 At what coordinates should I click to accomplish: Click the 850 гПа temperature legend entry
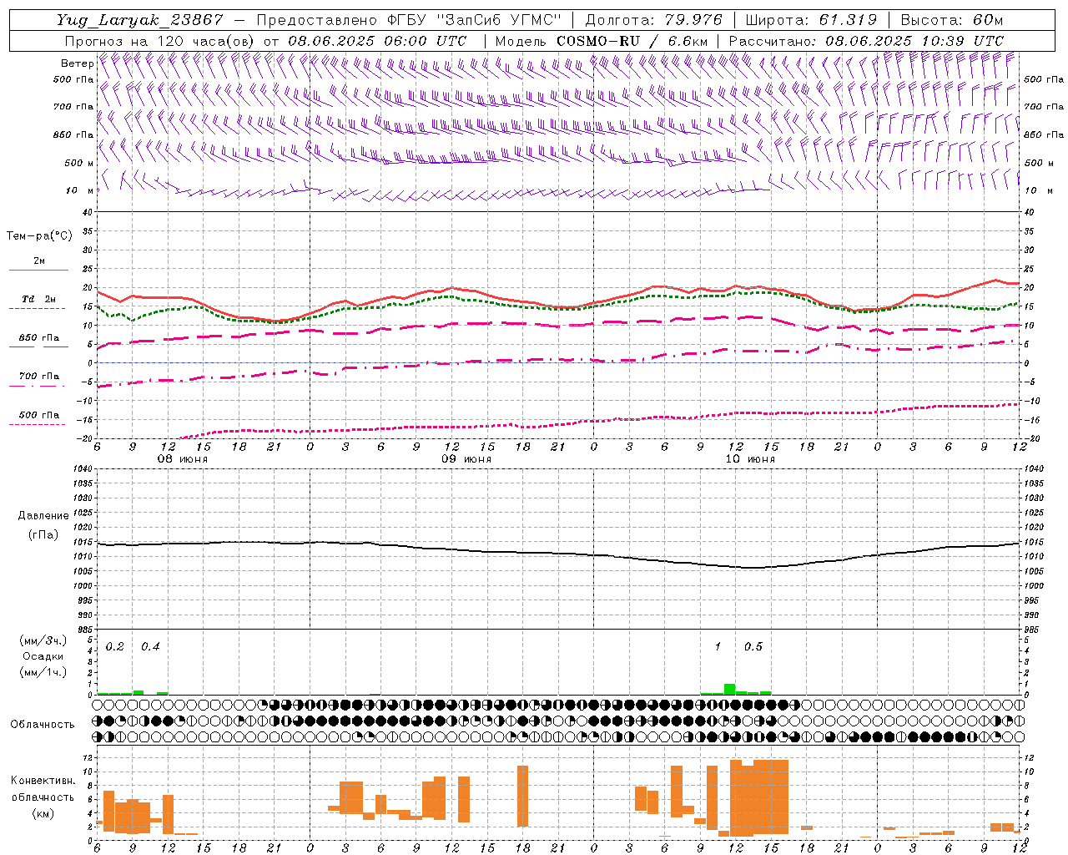click(39, 338)
